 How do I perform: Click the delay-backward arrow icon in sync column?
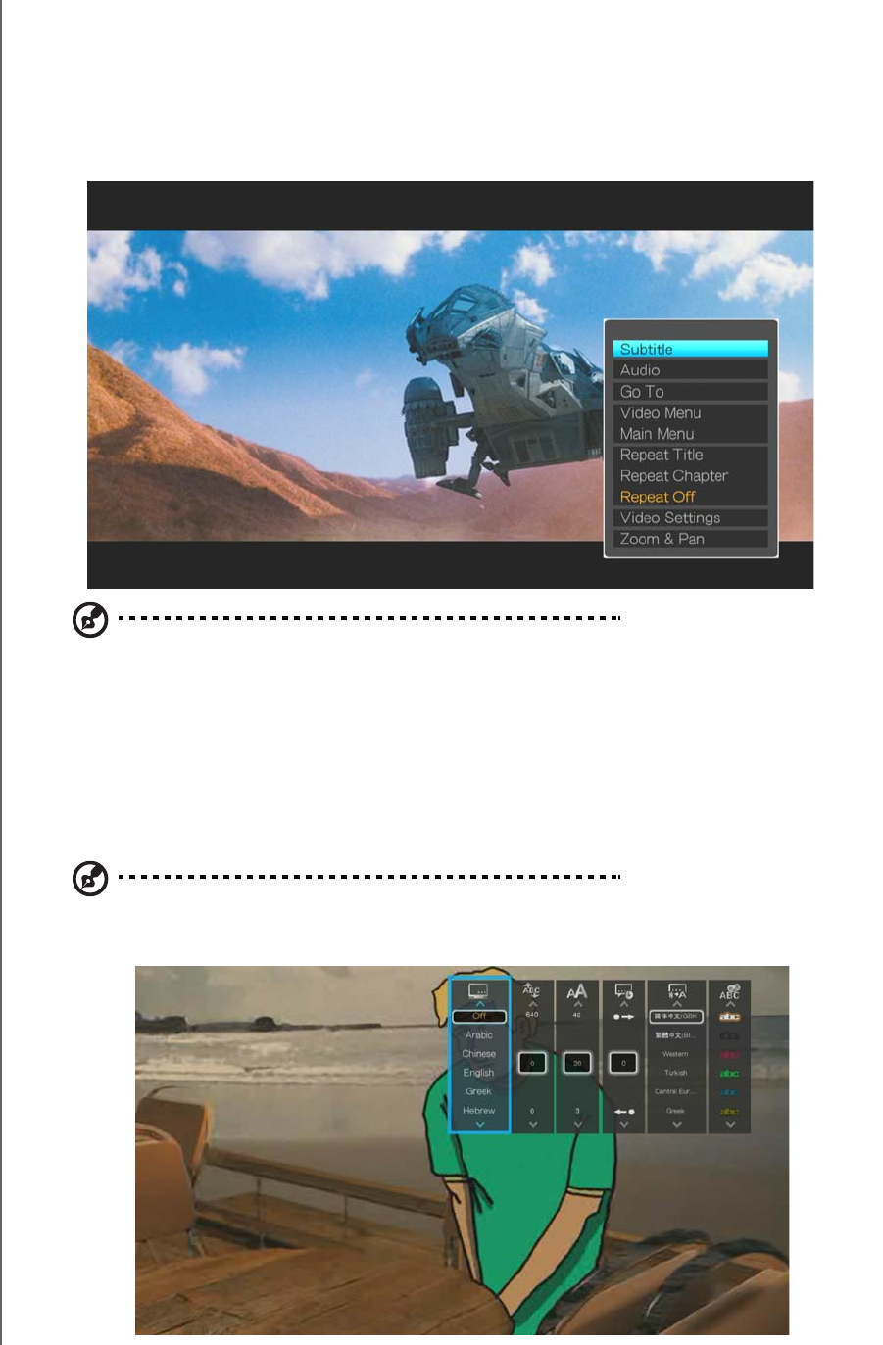point(623,1112)
